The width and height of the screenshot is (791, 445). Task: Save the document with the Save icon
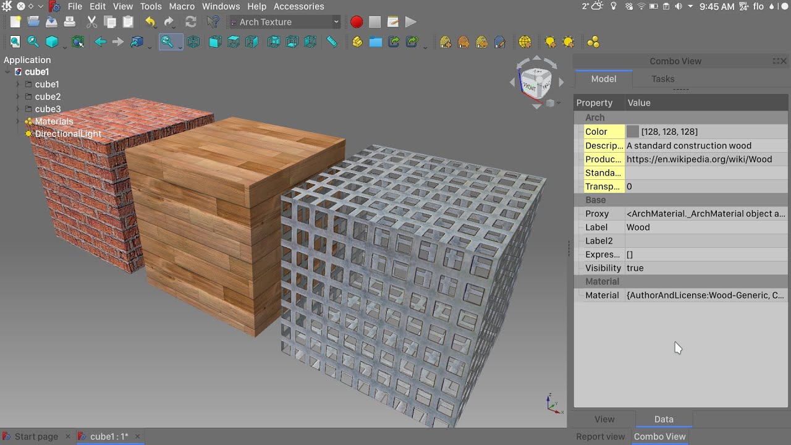click(x=52, y=22)
